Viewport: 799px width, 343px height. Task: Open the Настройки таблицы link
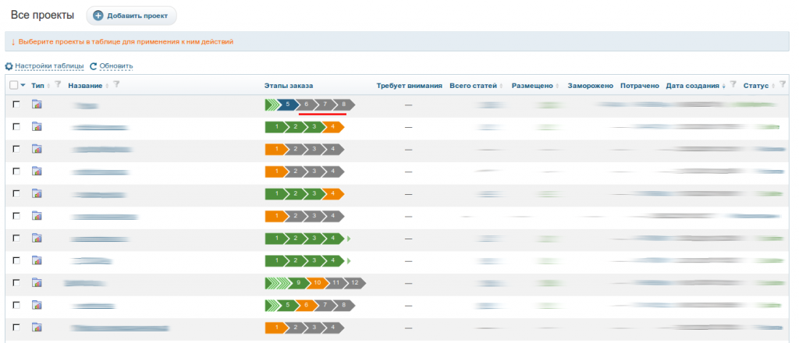coord(49,66)
